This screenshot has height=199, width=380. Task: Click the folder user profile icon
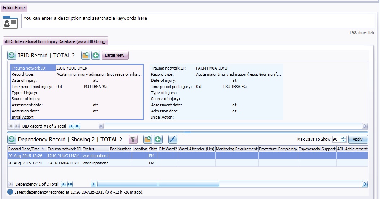point(10,22)
